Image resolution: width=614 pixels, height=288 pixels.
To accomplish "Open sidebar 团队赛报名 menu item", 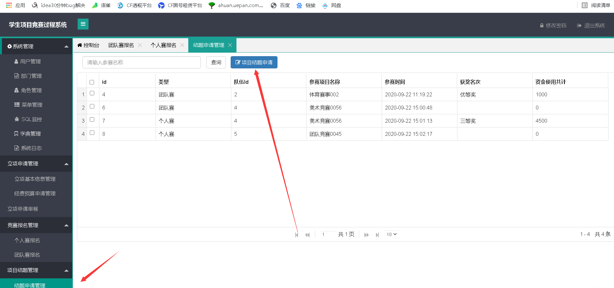I will (x=36, y=255).
